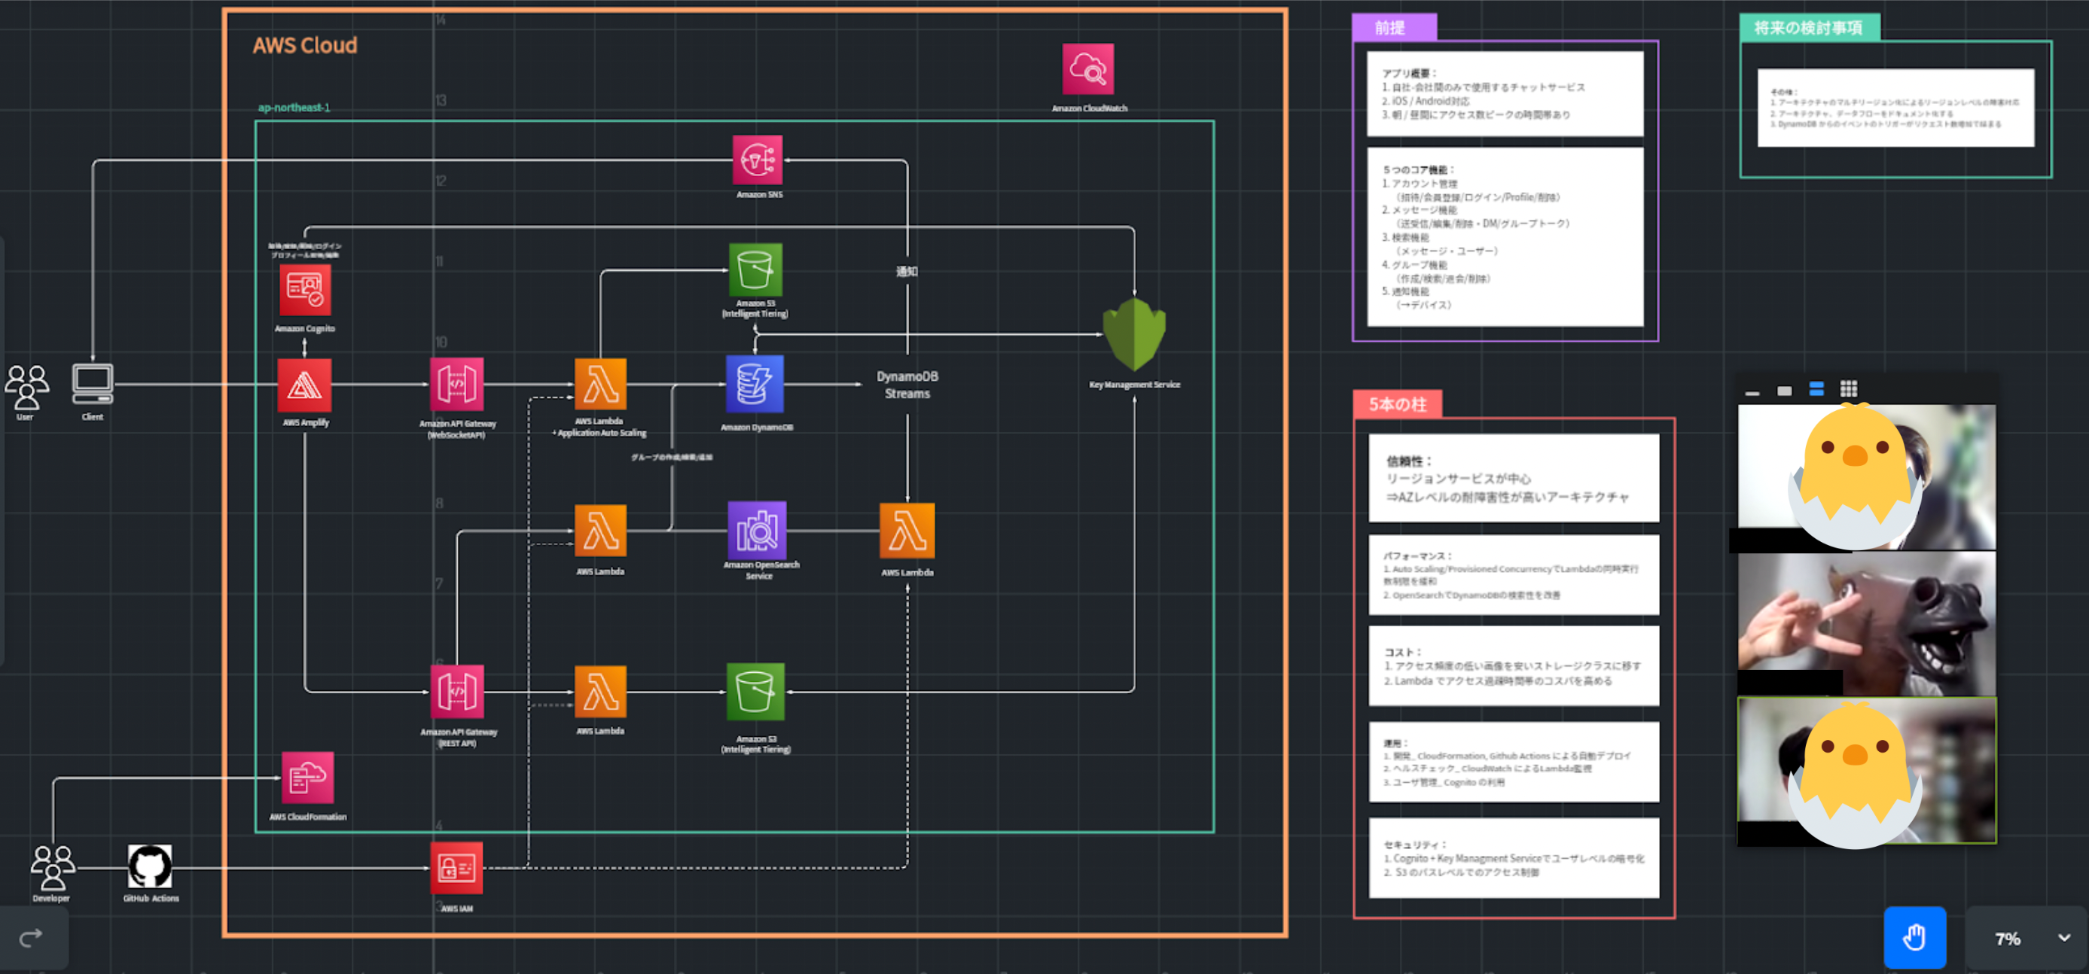The height and width of the screenshot is (974, 2089).
Task: Select the AWS Amplify icon
Action: (x=304, y=385)
